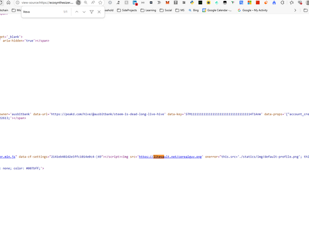This screenshot has height=230, width=309.
Task: Click the translate page icon in address bar
Action: pyautogui.click(x=78, y=2)
